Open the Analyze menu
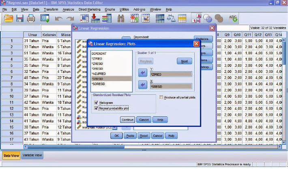The height and width of the screenshot is (169, 288). point(69,9)
